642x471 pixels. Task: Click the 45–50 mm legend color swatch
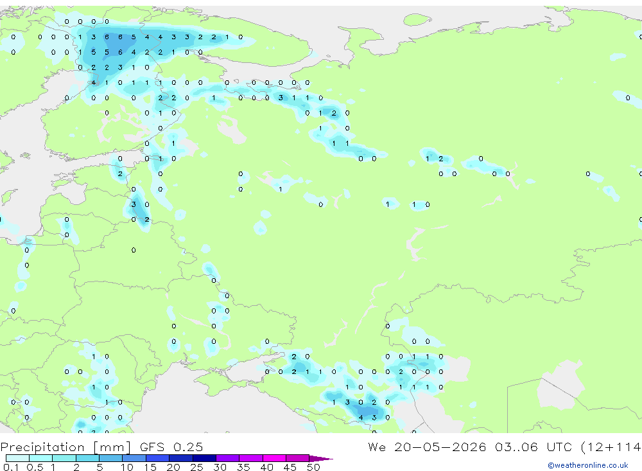[x=298, y=458]
